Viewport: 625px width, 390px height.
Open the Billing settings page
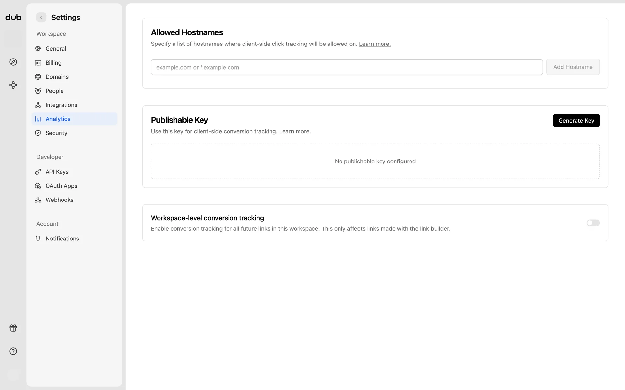[x=53, y=63]
